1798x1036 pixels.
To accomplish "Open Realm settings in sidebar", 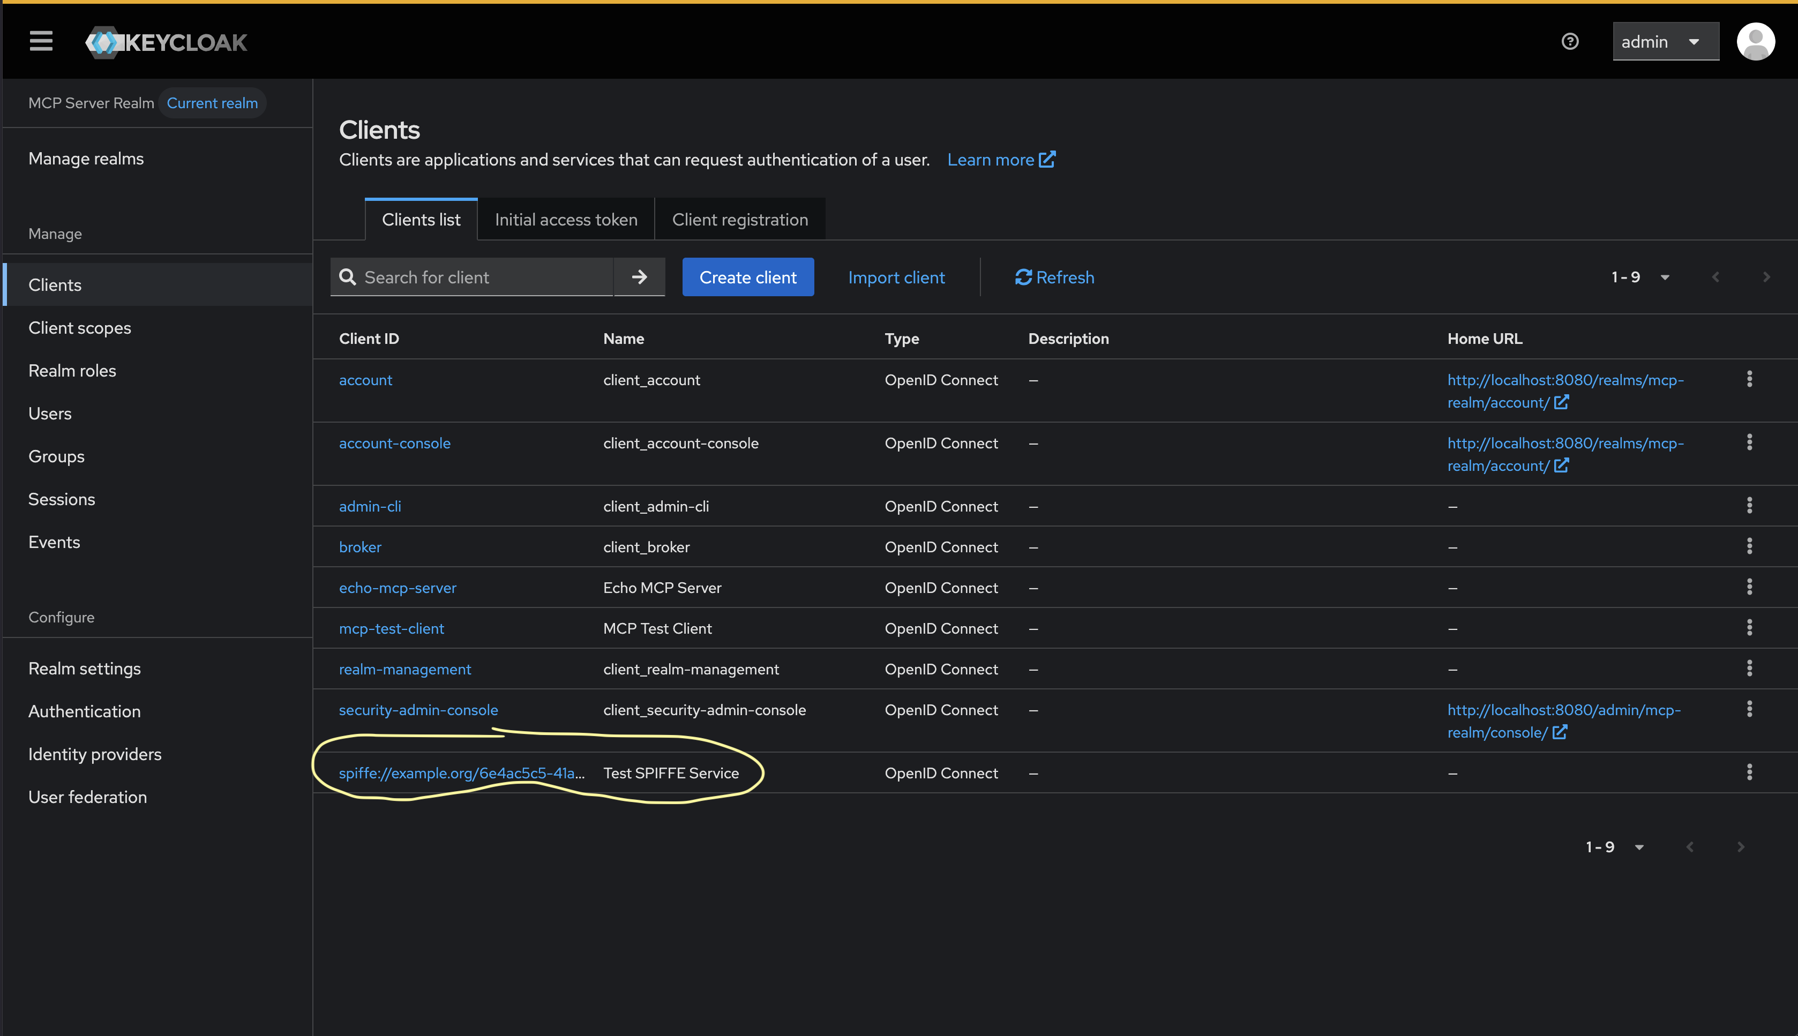I will (158, 668).
